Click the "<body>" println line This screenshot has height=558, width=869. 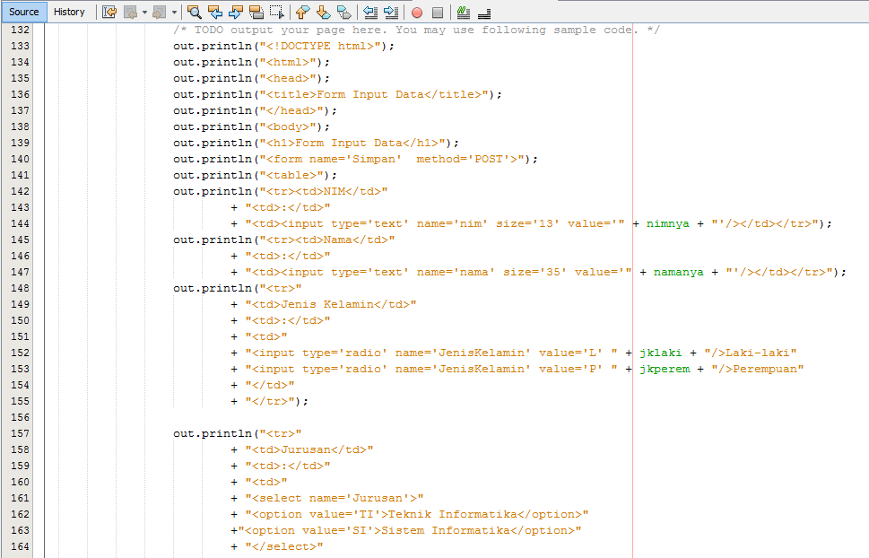(252, 126)
